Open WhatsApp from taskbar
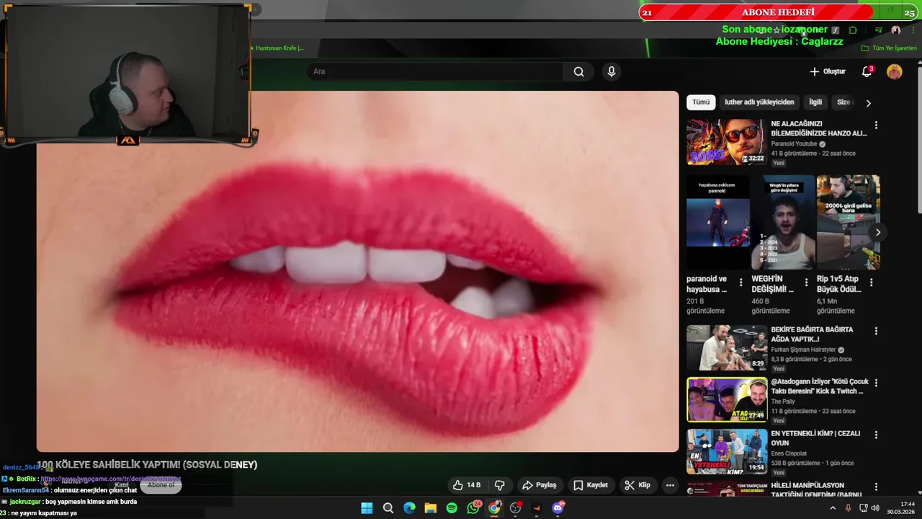 (x=473, y=508)
